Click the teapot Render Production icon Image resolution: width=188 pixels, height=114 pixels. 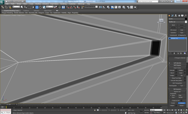pos(135,7)
